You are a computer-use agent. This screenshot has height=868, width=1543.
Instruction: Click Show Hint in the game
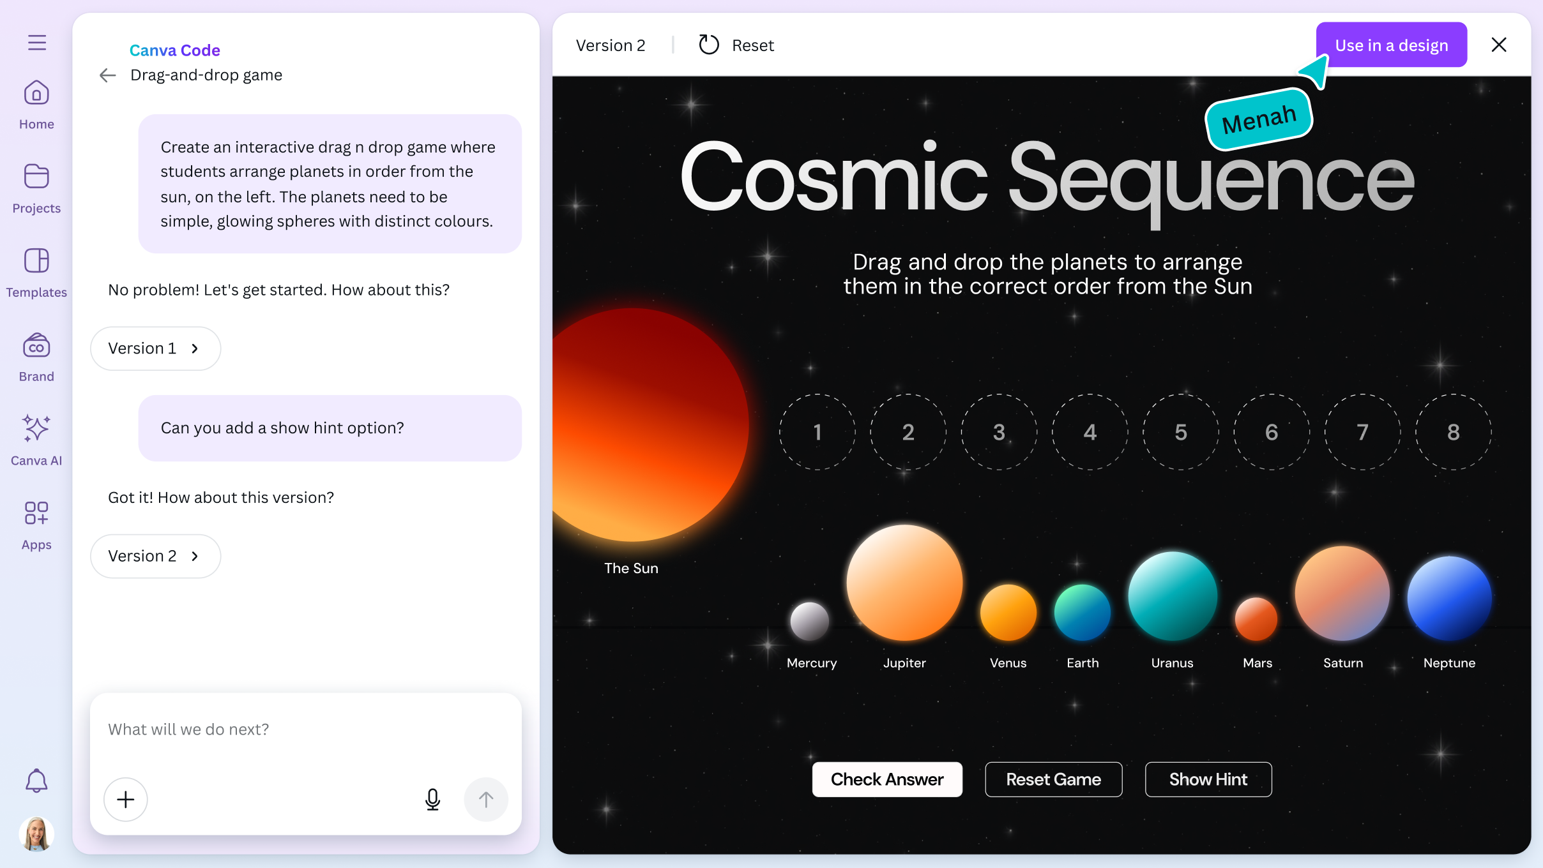tap(1208, 779)
